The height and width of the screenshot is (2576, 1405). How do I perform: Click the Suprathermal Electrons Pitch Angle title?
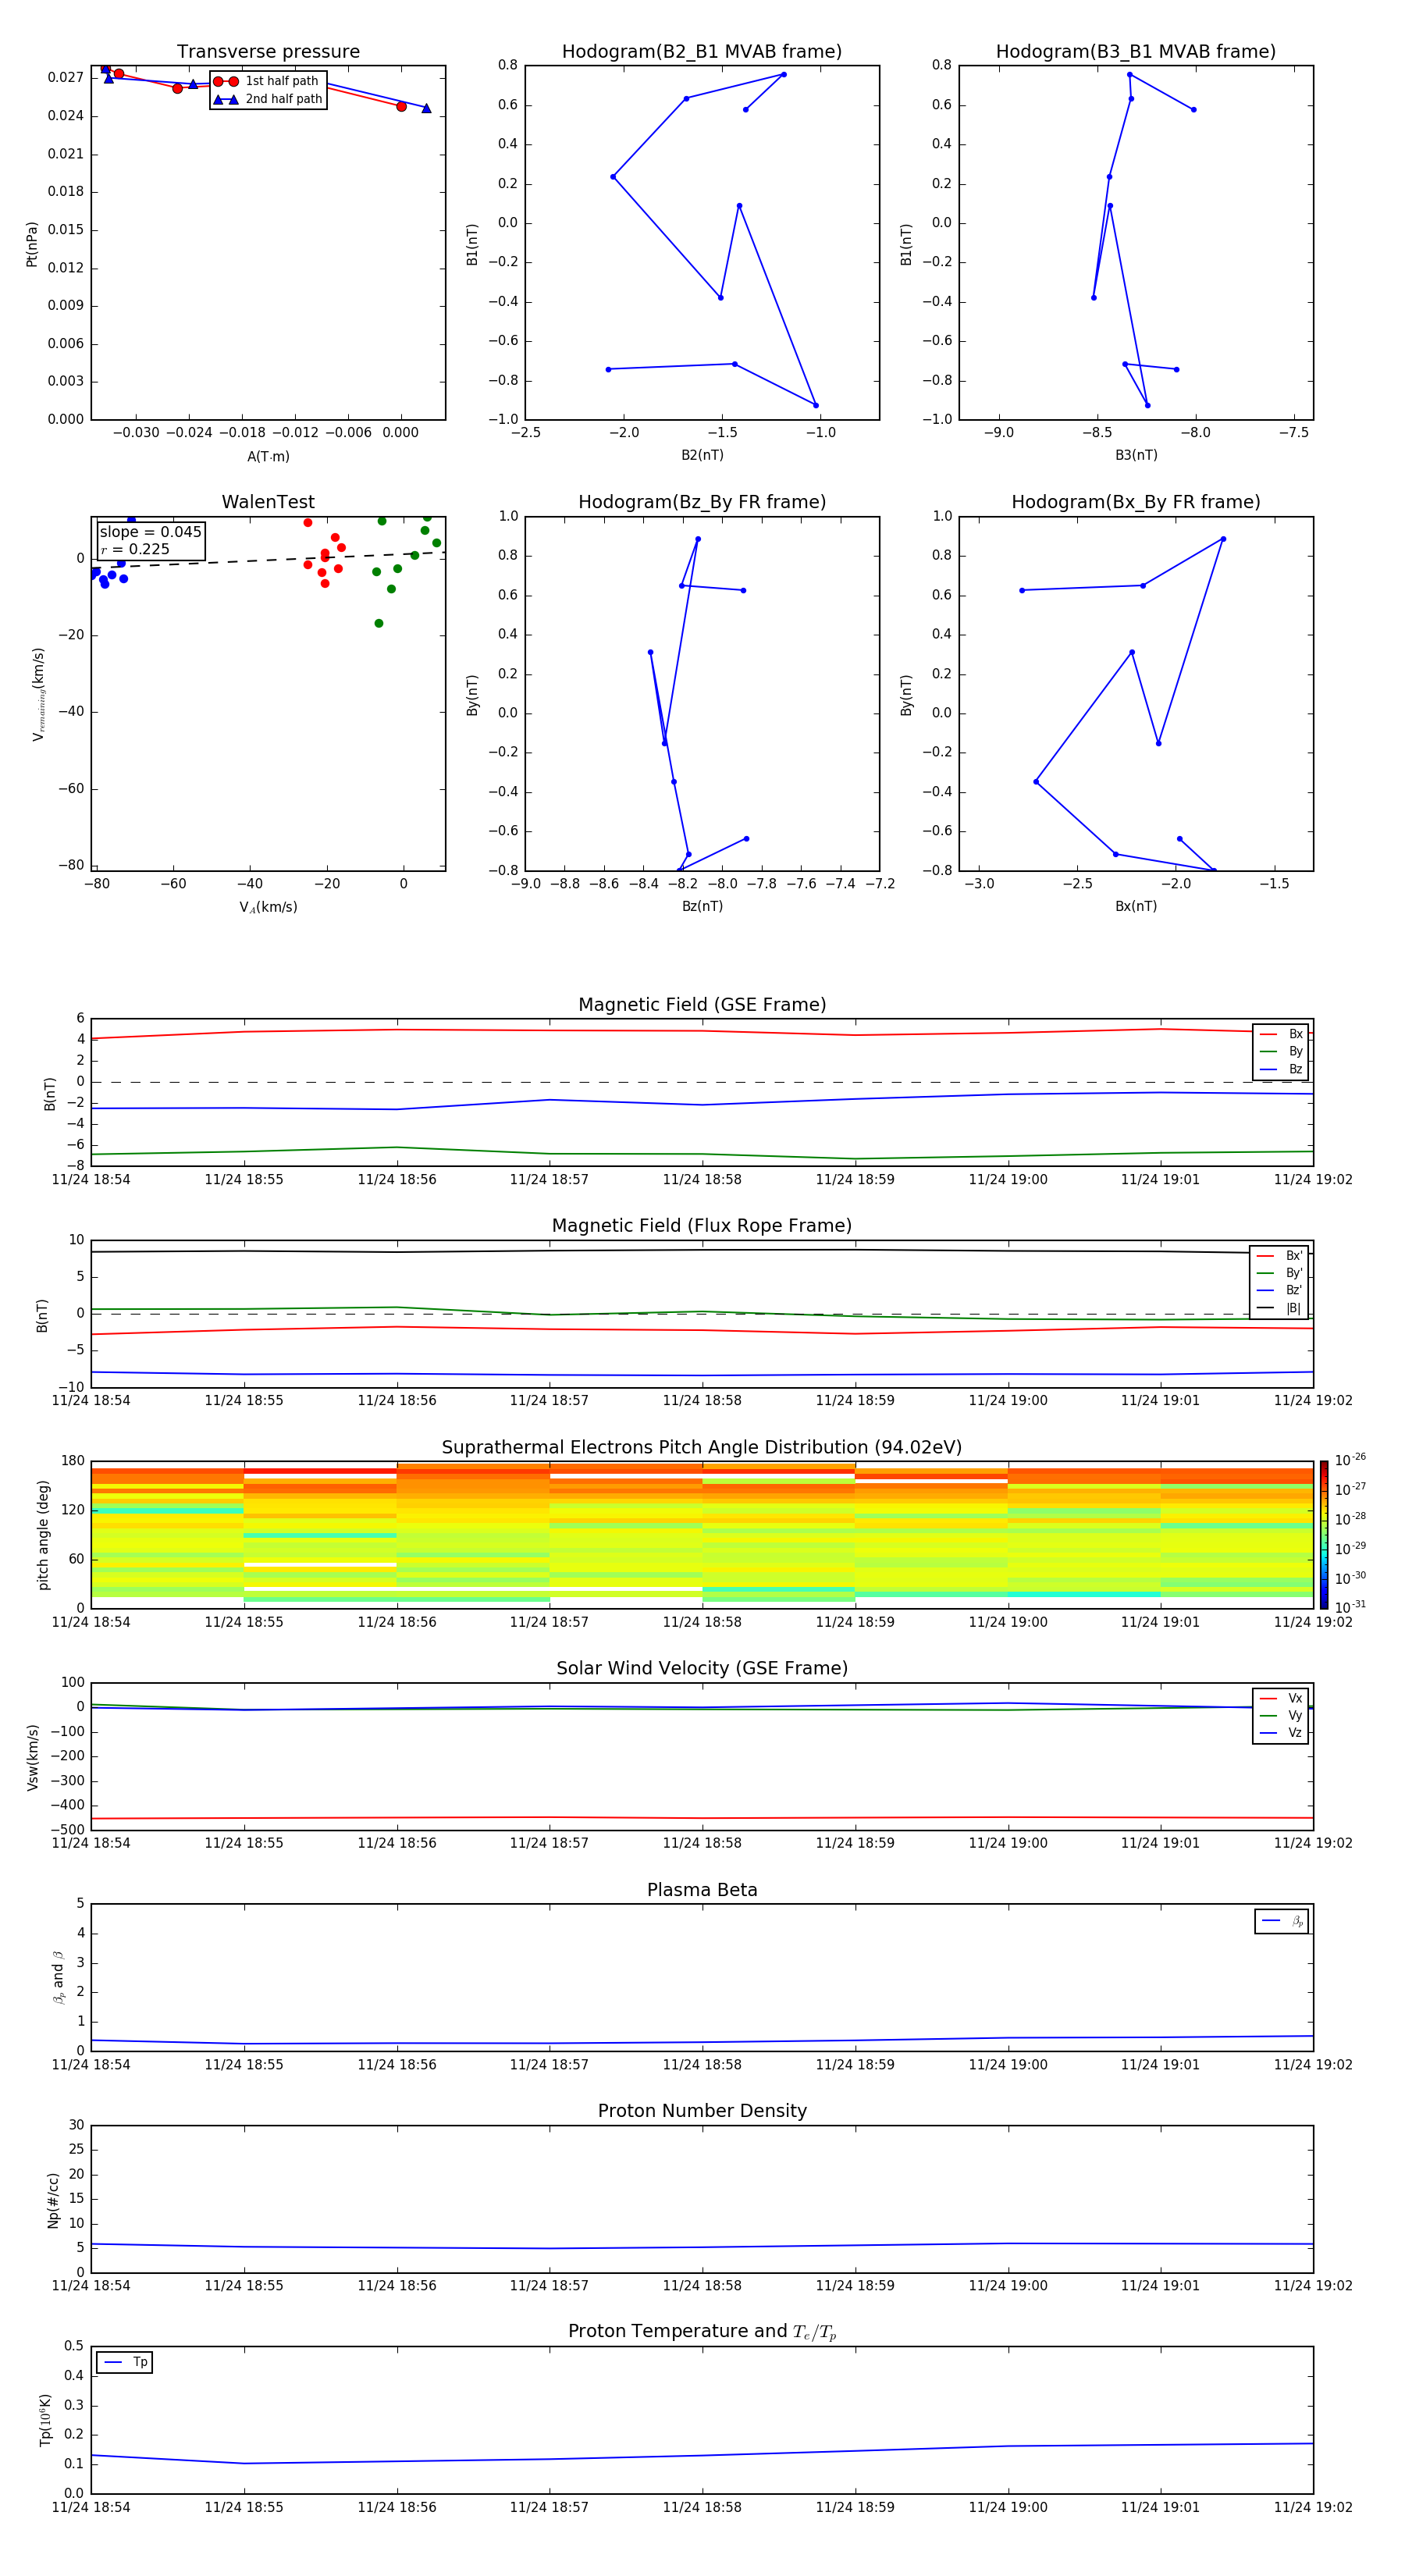tap(702, 1448)
